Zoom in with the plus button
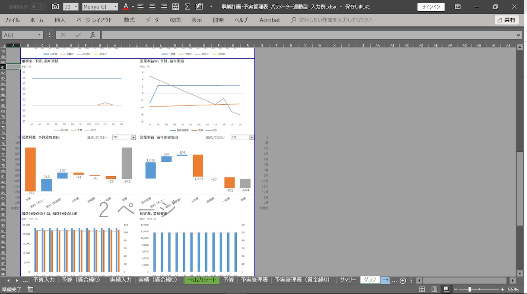Screen dimensions: 527x294 point(502,289)
